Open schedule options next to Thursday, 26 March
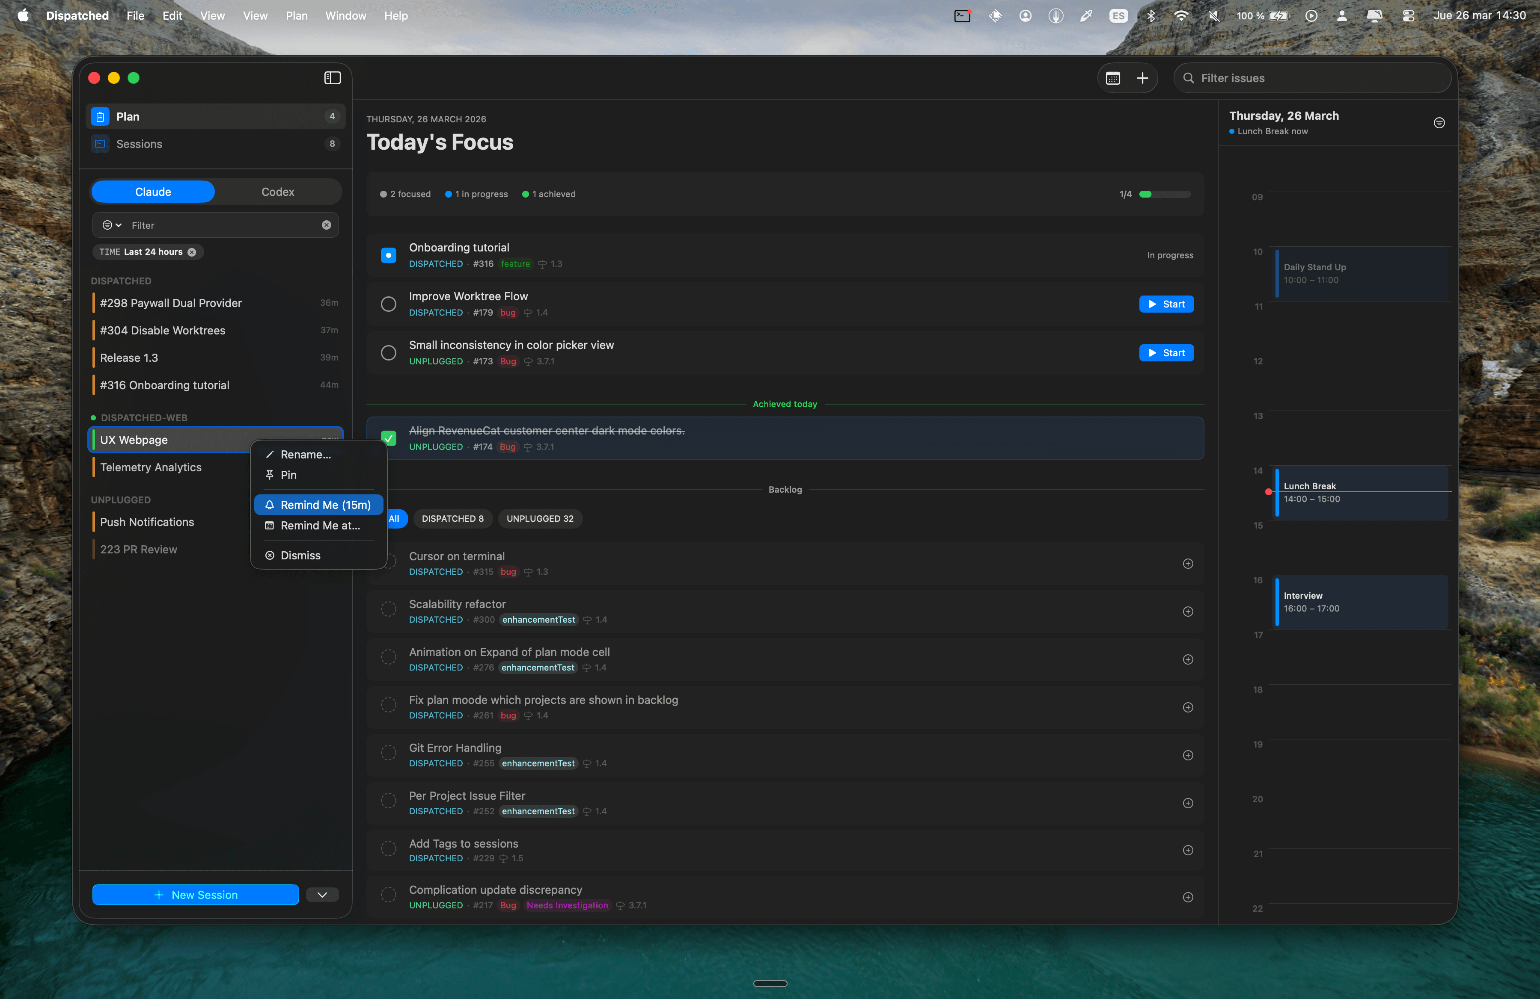 (1439, 123)
